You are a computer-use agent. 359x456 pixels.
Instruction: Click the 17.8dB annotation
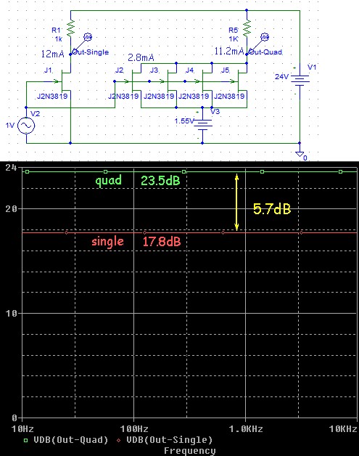click(x=162, y=241)
